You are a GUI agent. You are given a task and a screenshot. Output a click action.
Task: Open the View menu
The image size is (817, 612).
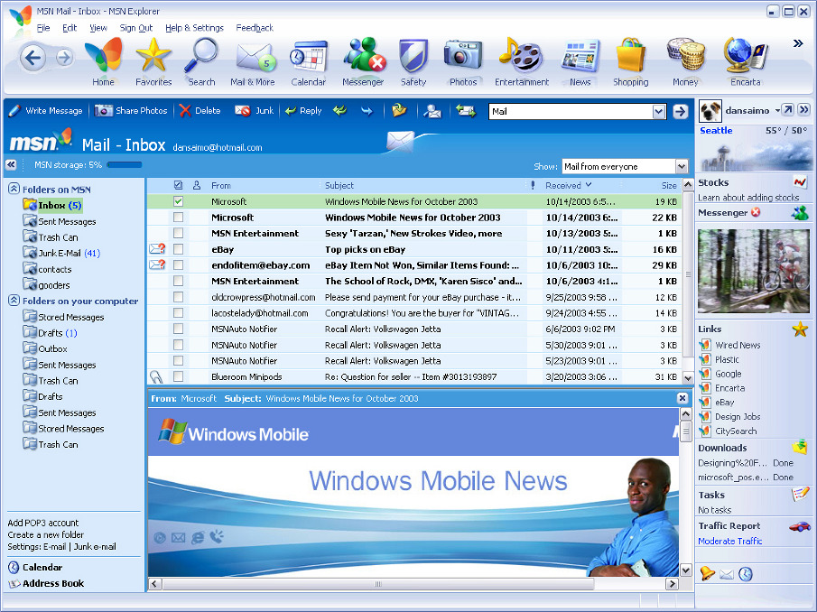pyautogui.click(x=98, y=28)
